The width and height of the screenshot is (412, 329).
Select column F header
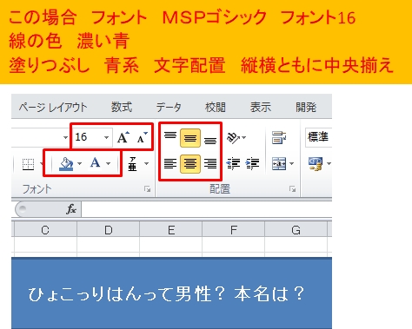click(234, 230)
